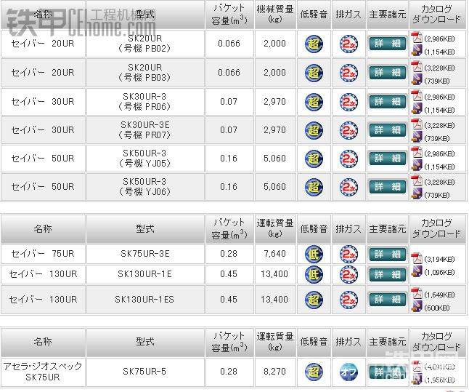469x392 pixels.
Task: Download the PDF catalog in SK20UR PB03 row
Action: [x=416, y=66]
